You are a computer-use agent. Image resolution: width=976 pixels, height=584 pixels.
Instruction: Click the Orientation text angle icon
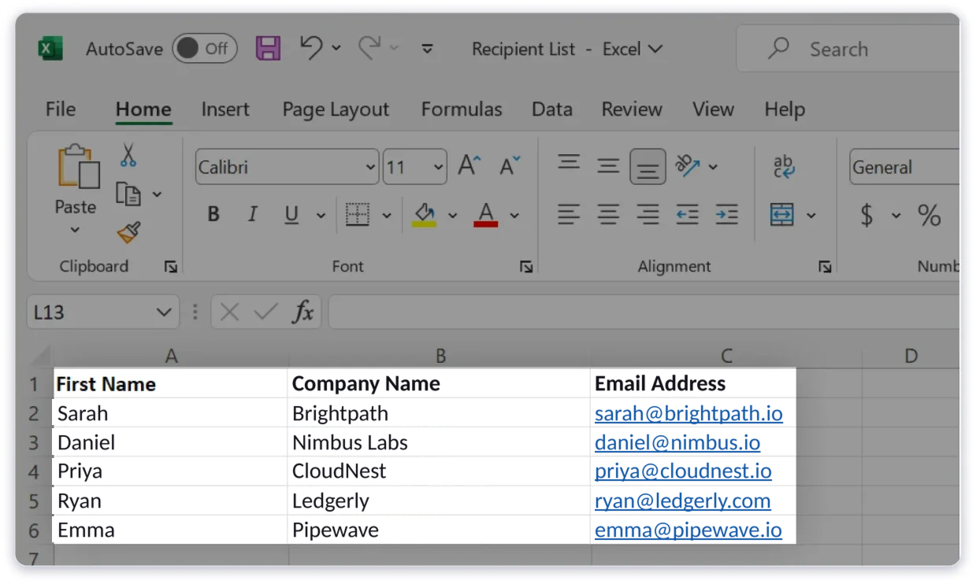click(687, 165)
